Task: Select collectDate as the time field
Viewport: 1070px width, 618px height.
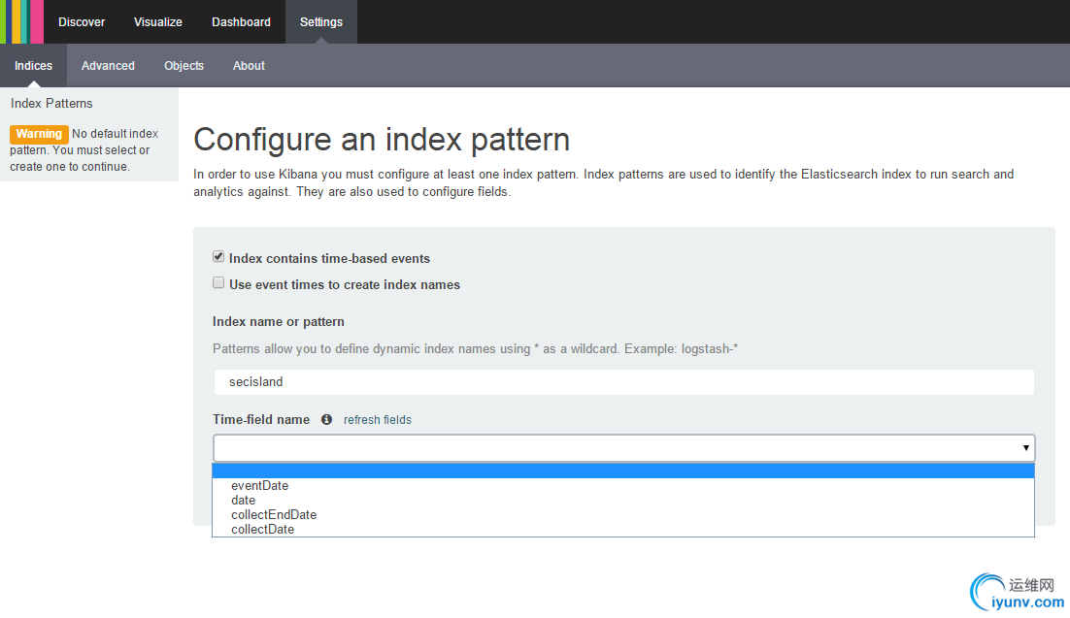Action: [262, 530]
